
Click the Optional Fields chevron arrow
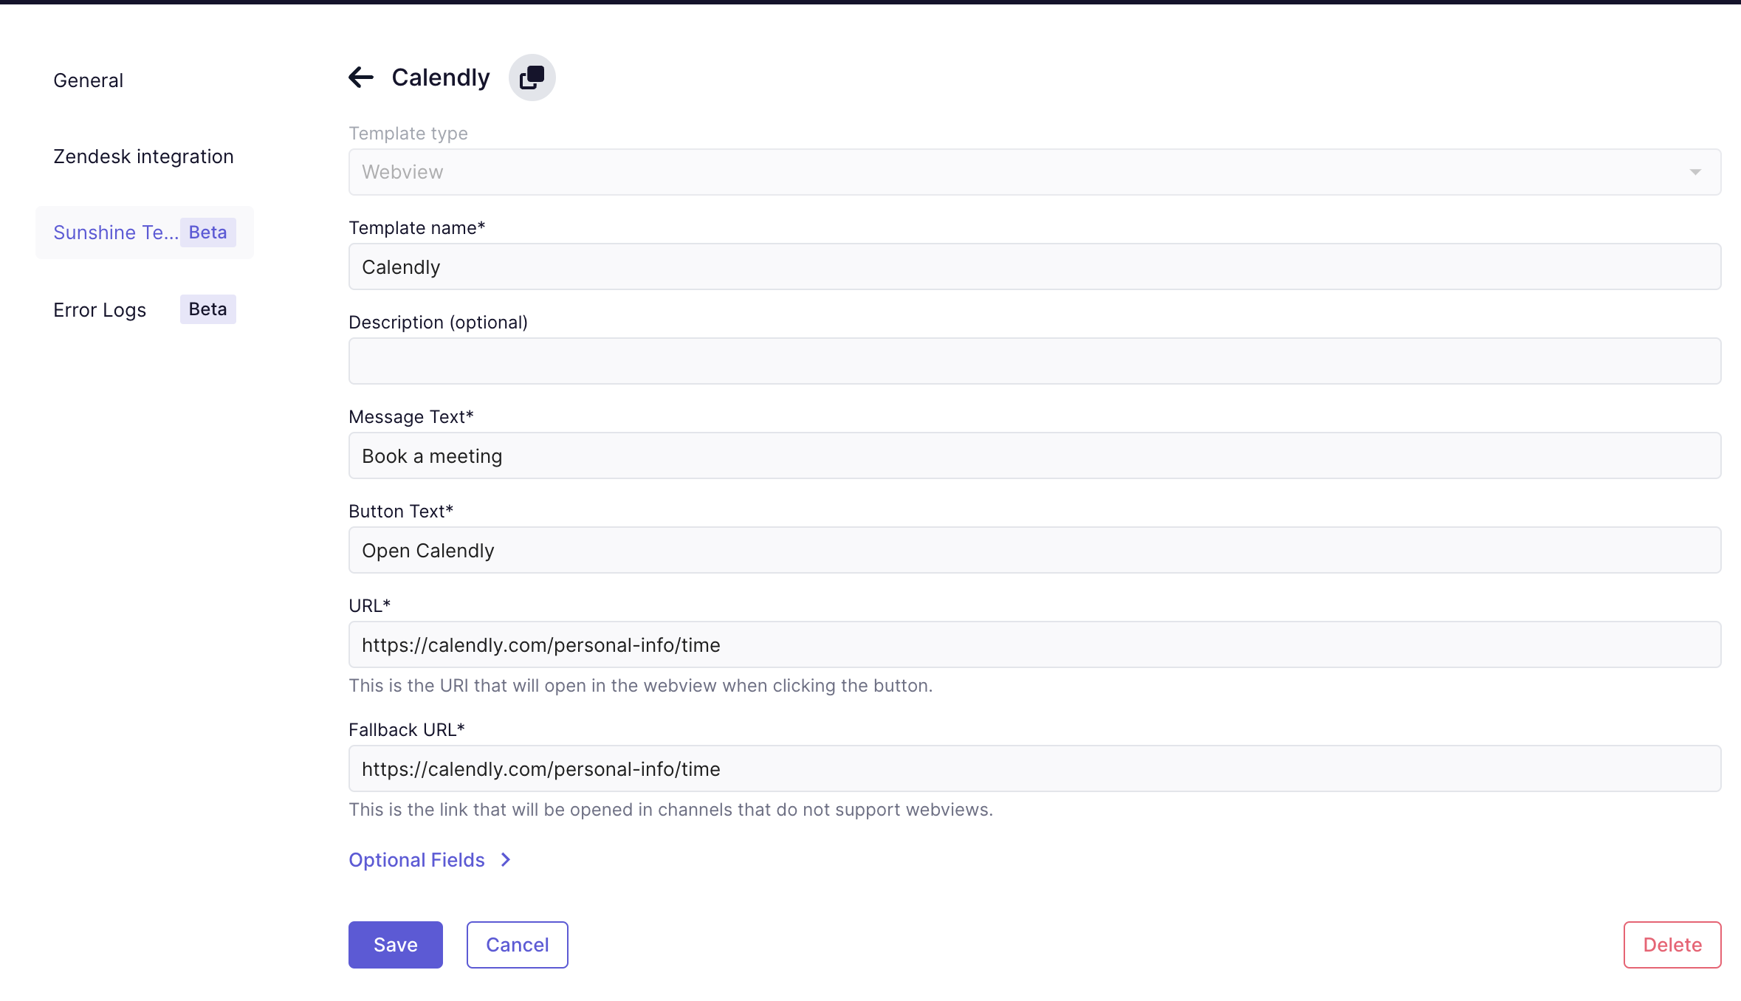click(506, 860)
